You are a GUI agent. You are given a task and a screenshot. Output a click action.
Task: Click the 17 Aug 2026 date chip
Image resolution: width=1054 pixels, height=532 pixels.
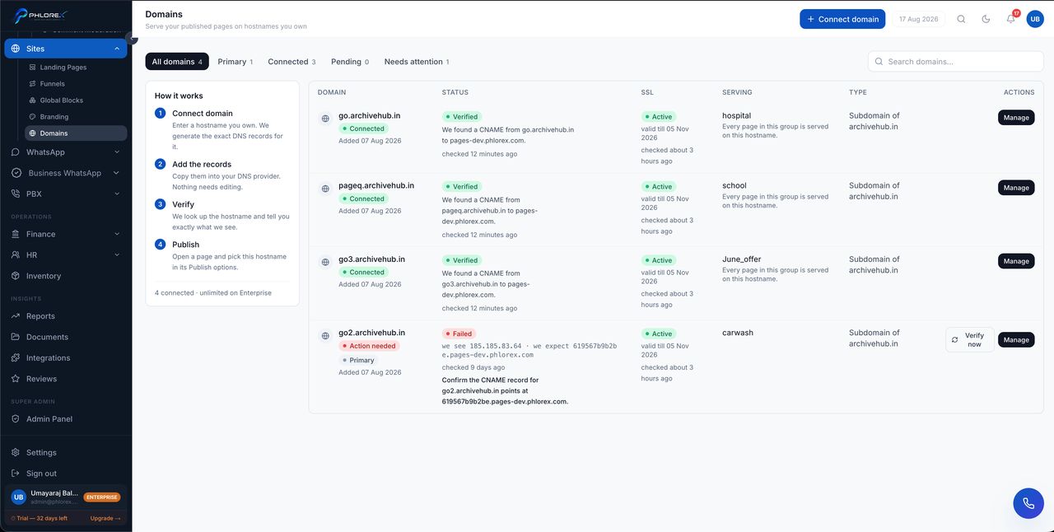pyautogui.click(x=918, y=19)
